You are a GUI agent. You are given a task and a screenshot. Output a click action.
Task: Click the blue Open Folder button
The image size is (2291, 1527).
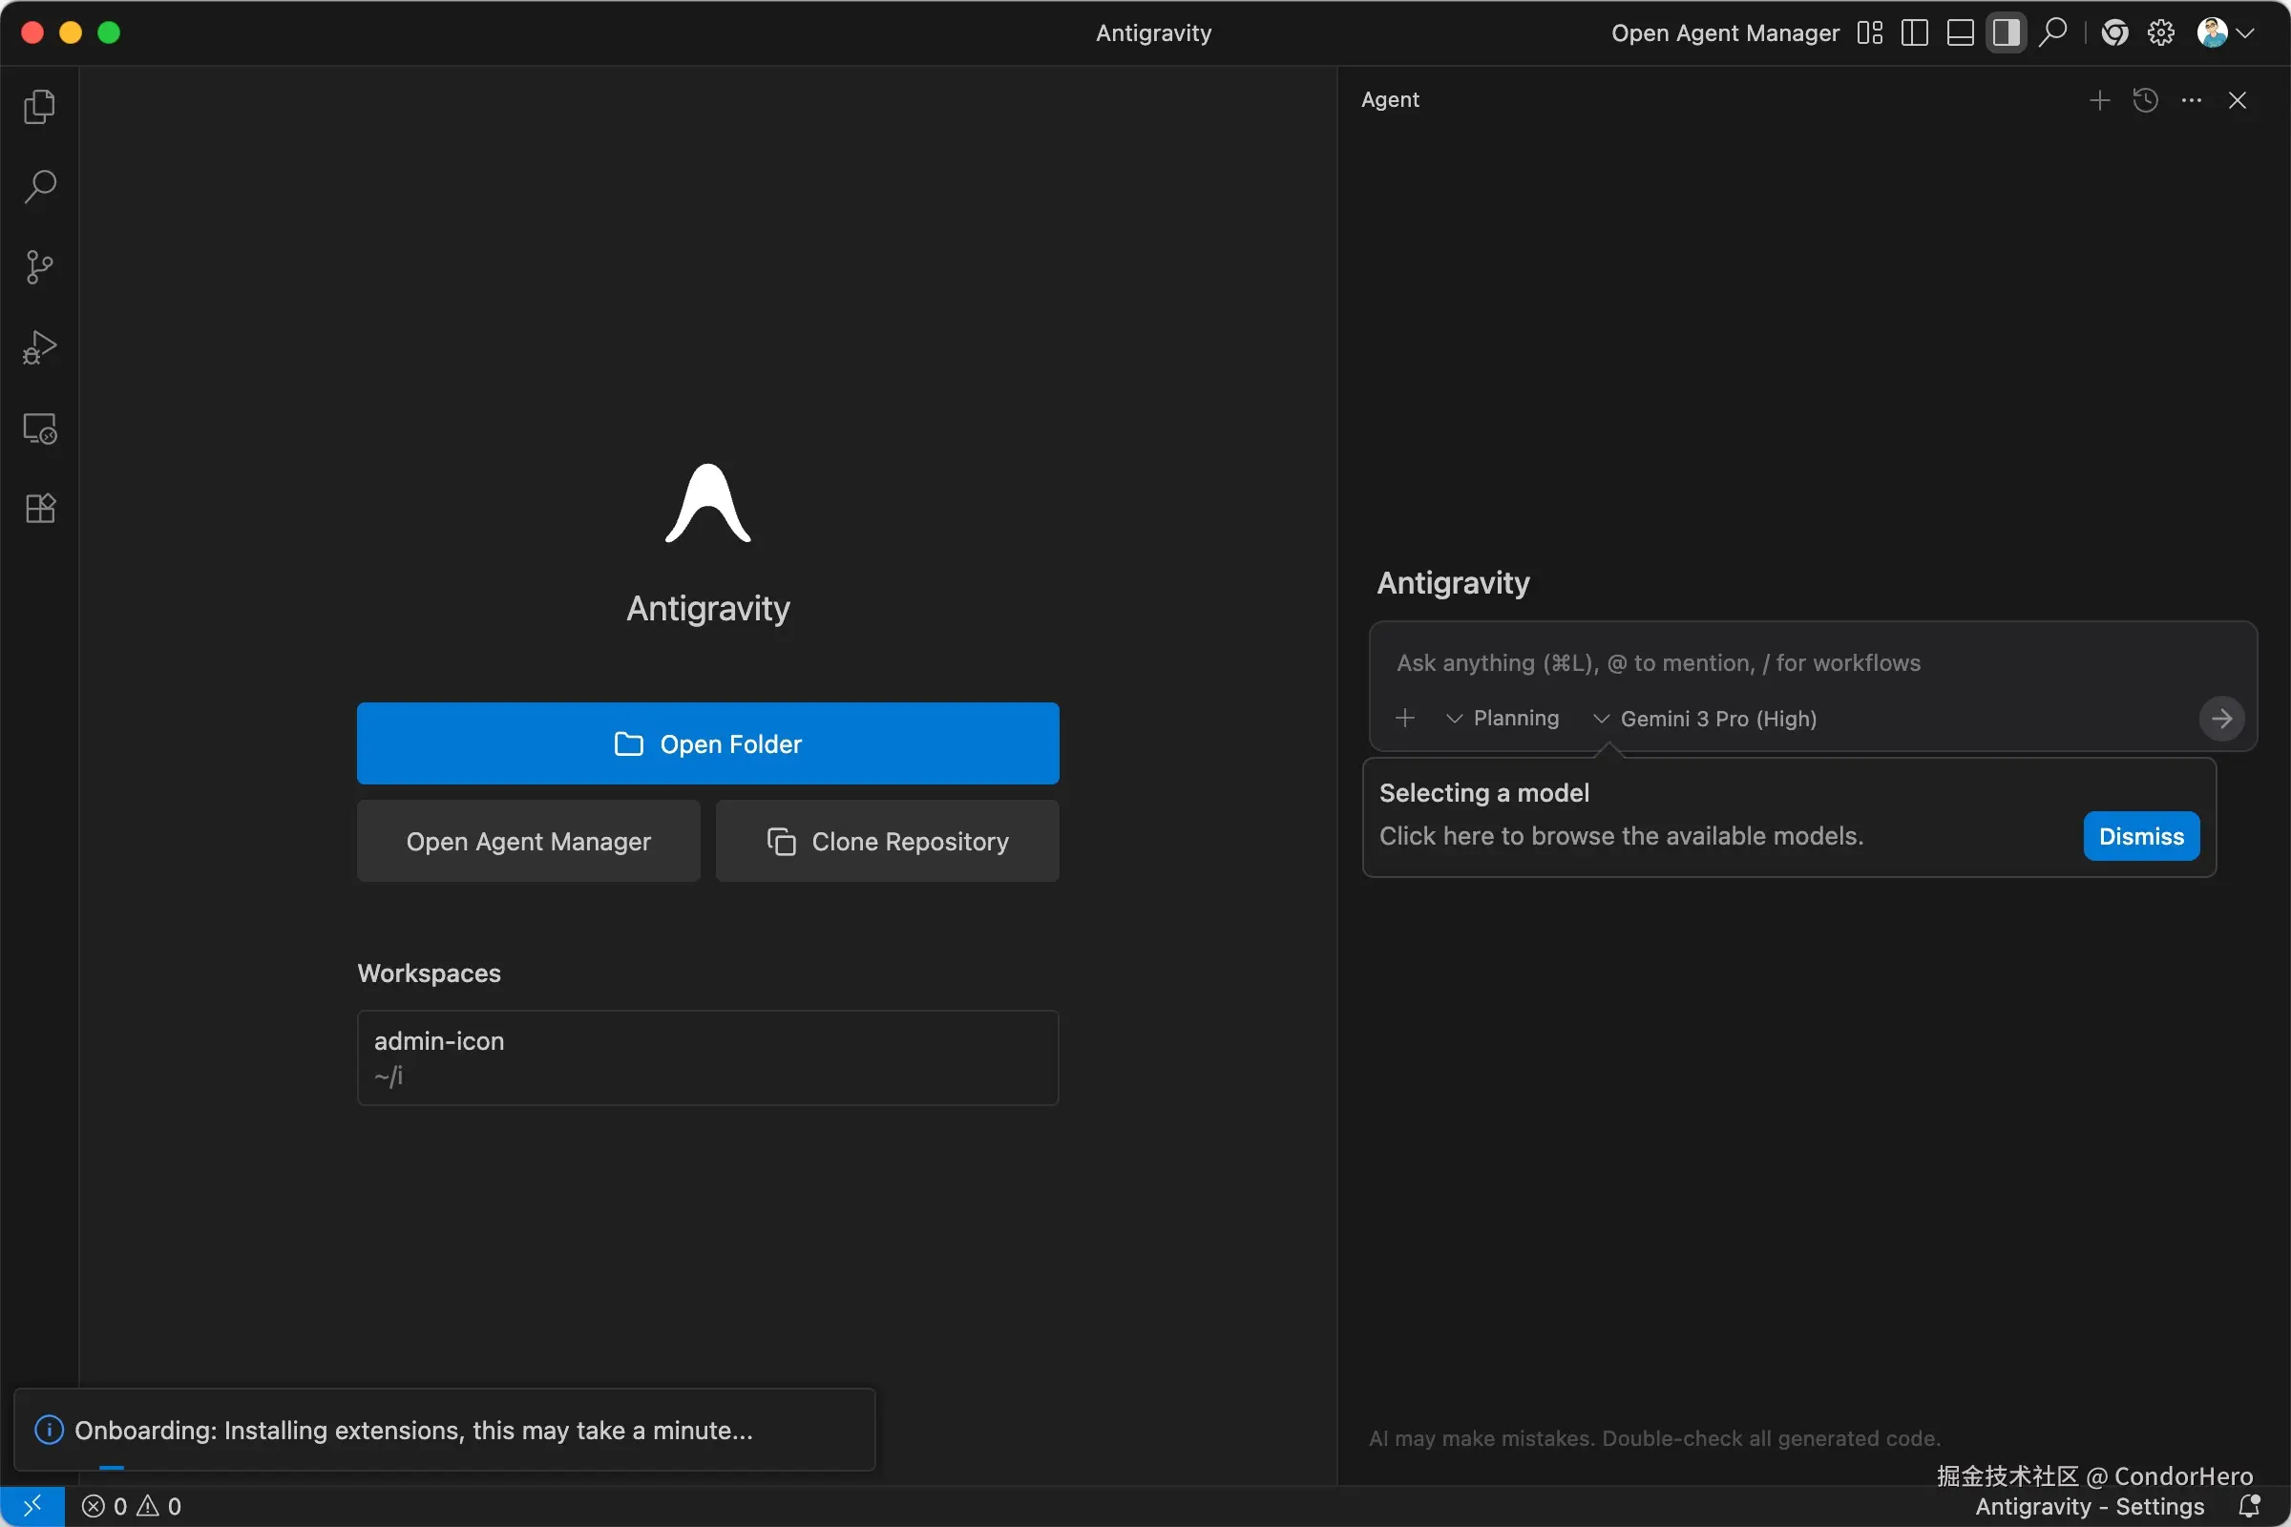click(707, 743)
